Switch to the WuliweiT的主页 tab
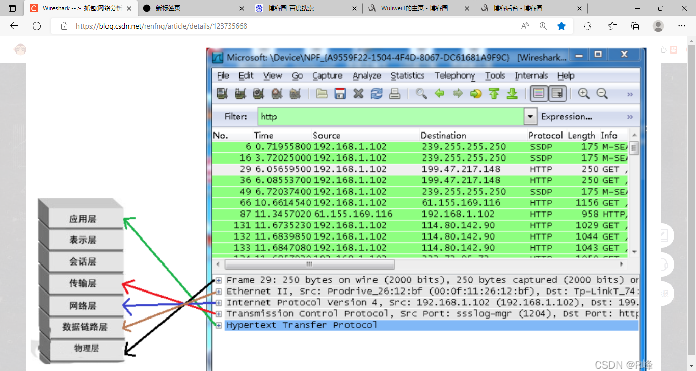 419,8
